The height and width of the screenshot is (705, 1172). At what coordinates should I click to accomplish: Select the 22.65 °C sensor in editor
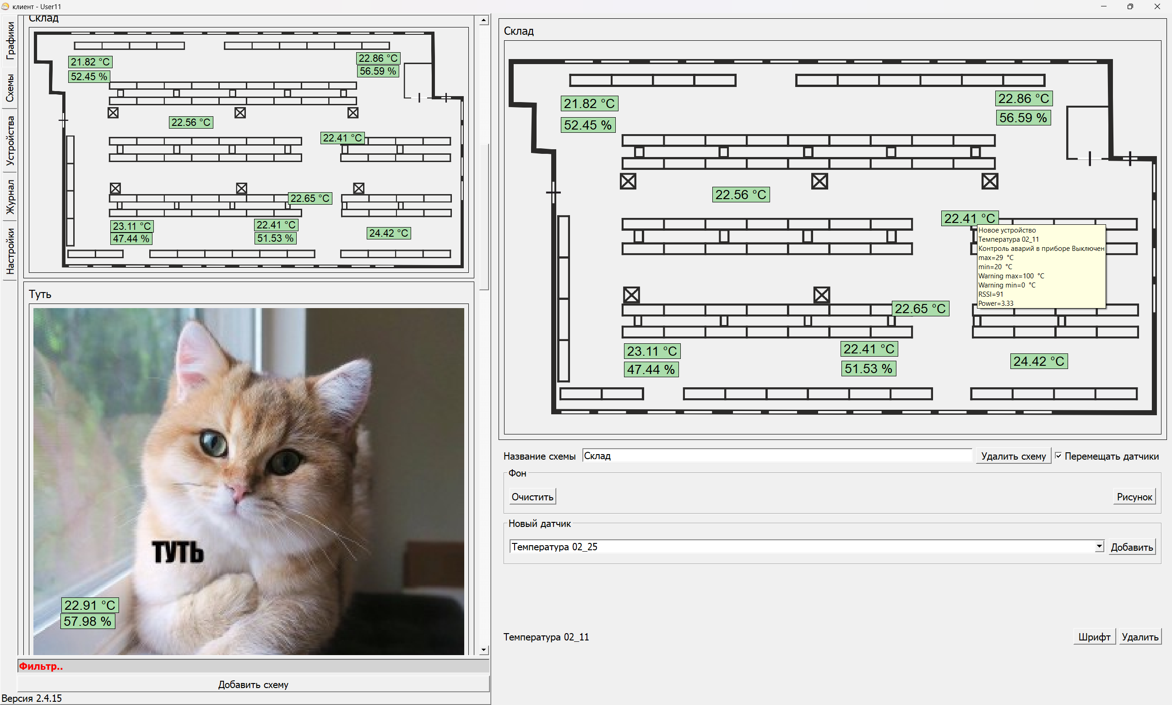click(x=920, y=308)
